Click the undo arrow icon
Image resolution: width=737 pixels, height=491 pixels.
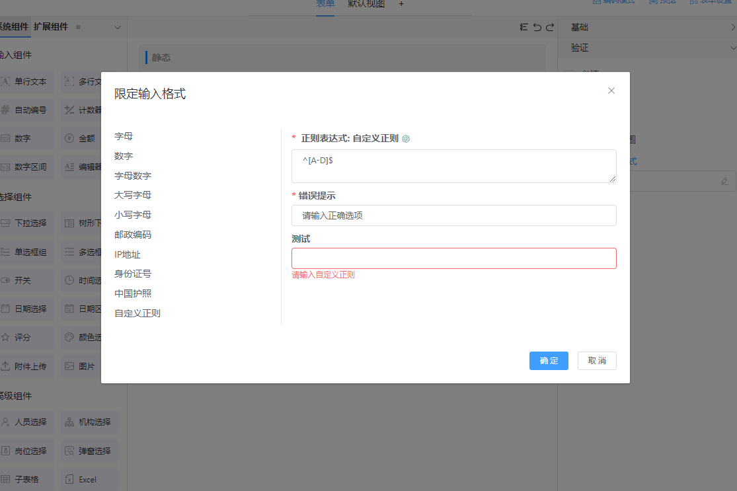pos(537,27)
